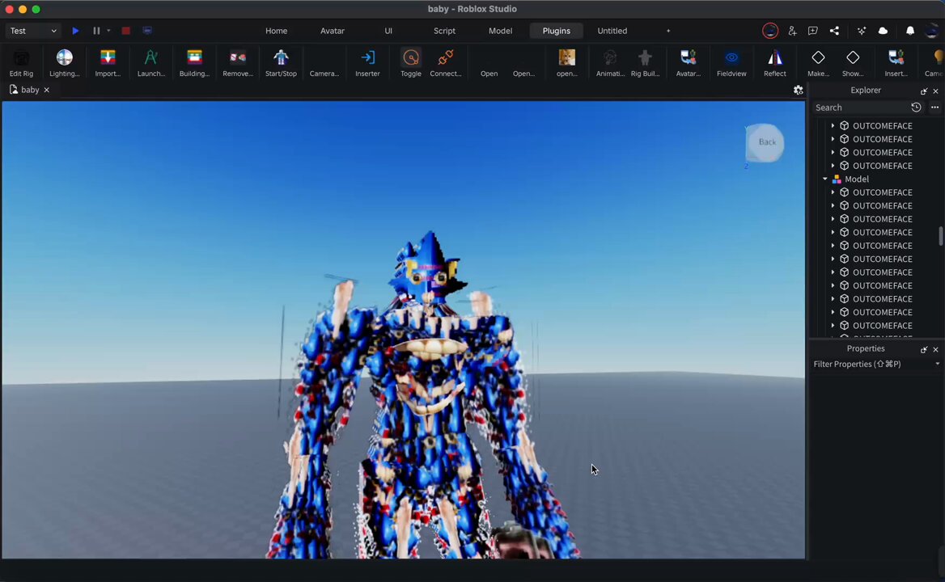Click the Filter Properties field

click(871, 364)
